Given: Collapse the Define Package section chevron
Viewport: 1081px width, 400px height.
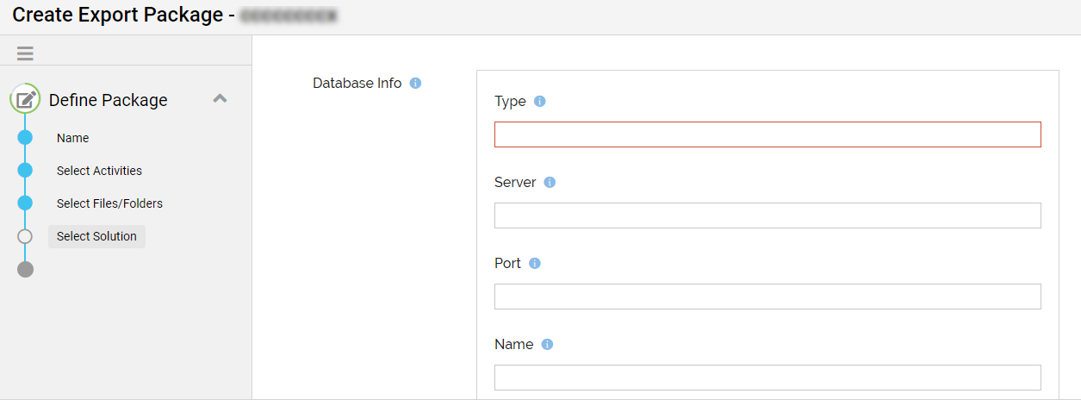Looking at the screenshot, I should (220, 98).
